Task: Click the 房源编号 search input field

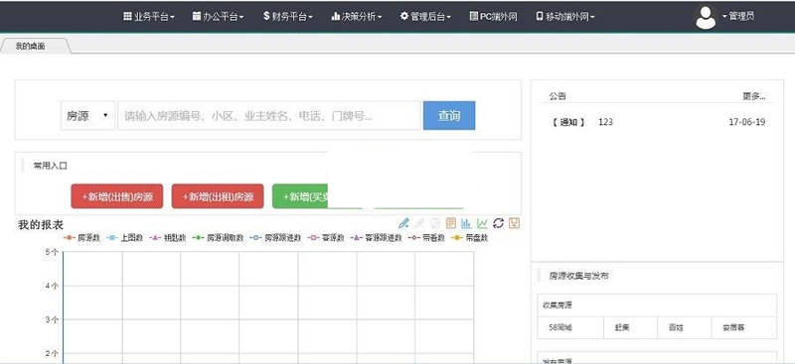Action: click(269, 116)
